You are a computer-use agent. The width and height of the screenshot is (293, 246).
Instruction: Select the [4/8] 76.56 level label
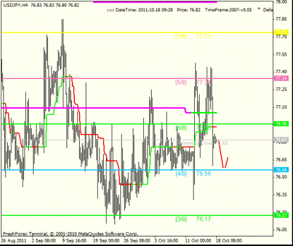click(x=193, y=174)
